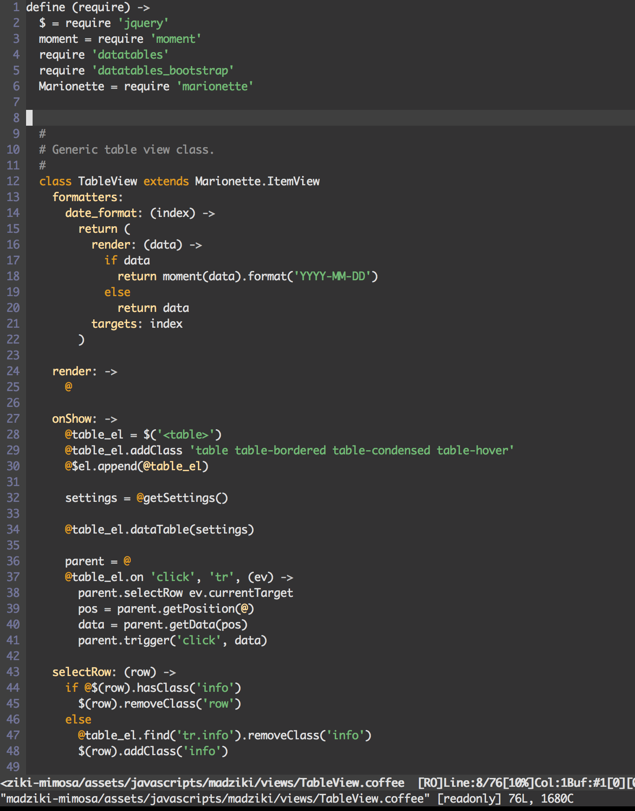Click 'if data' on line 17
635x811 pixels.
[127, 261]
